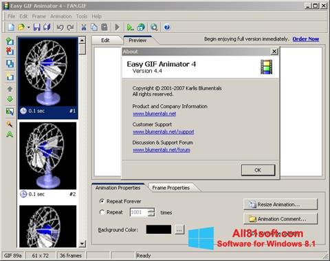The height and width of the screenshot is (261, 330).
Task: Switch to Frame Properties tab
Action: (171, 188)
